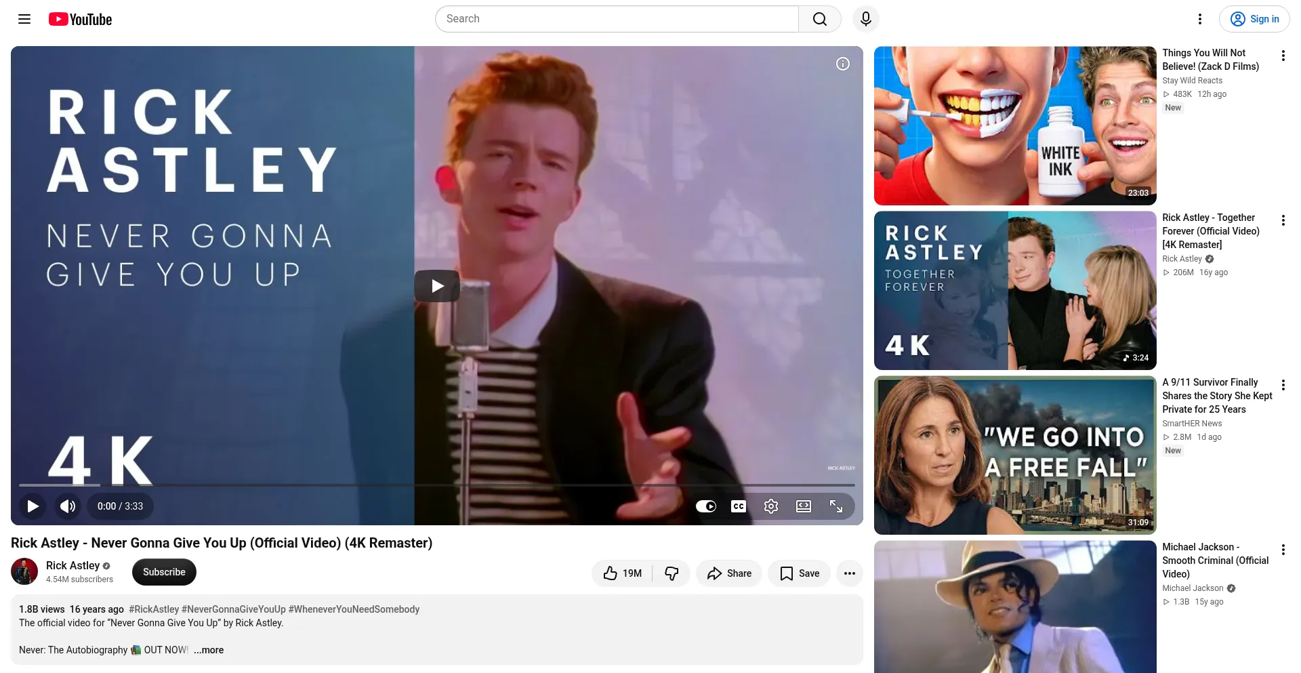This screenshot has width=1301, height=673.
Task: Click the search magnifier button
Action: 820,19
